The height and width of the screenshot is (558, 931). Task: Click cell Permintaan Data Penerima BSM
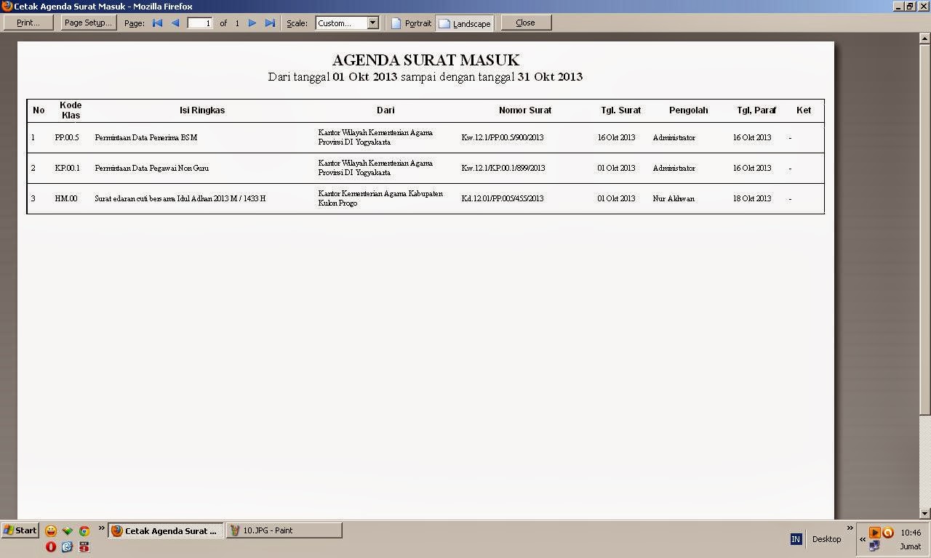pyautogui.click(x=146, y=137)
